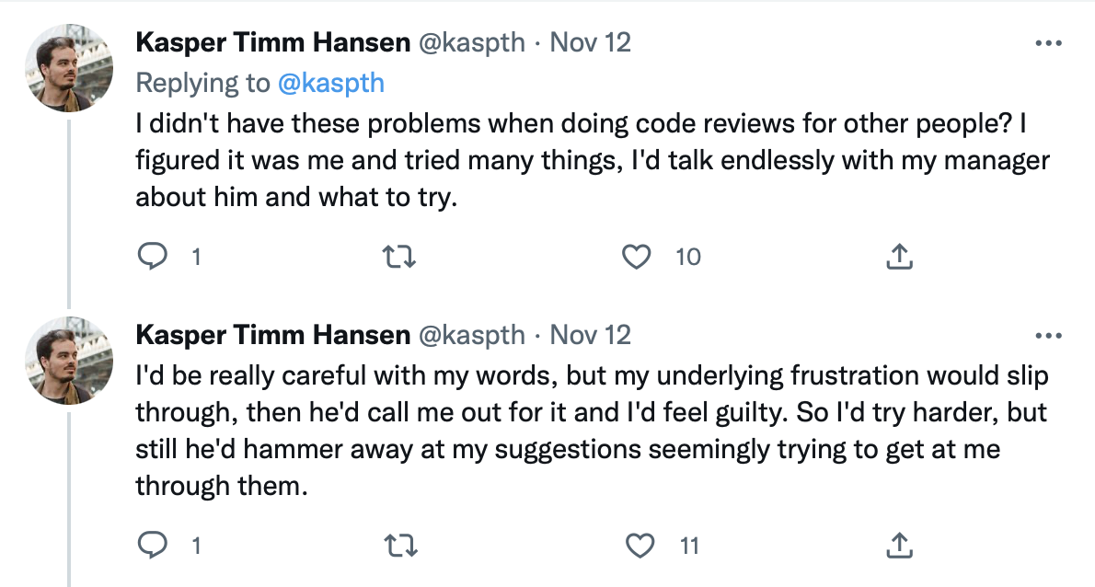Viewport: 1095px width, 587px height.
Task: Open the @kaspth mention link
Action: pos(331,83)
